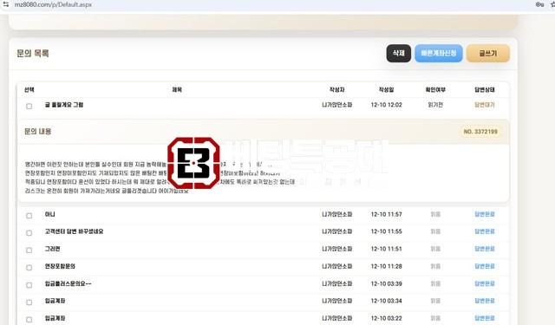
Task: Click the orange 글쓰기 write button
Action: tap(488, 53)
